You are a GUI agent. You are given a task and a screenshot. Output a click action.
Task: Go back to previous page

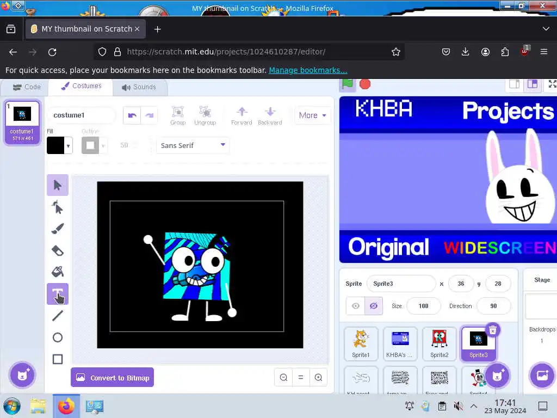coord(13,52)
